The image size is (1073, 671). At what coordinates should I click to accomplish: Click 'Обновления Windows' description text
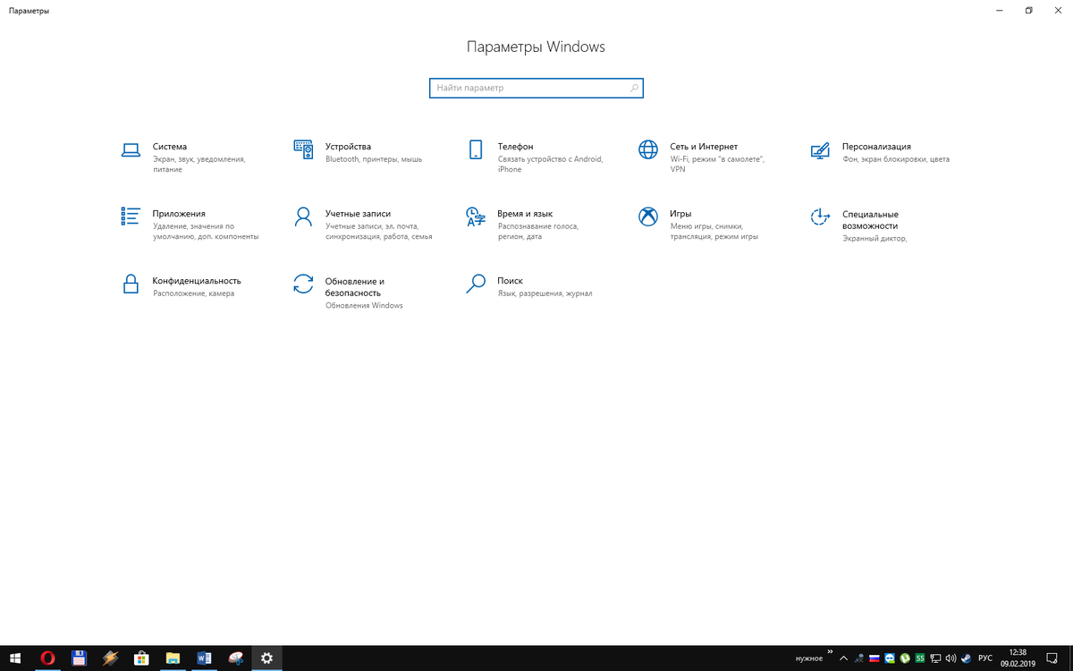pos(364,306)
